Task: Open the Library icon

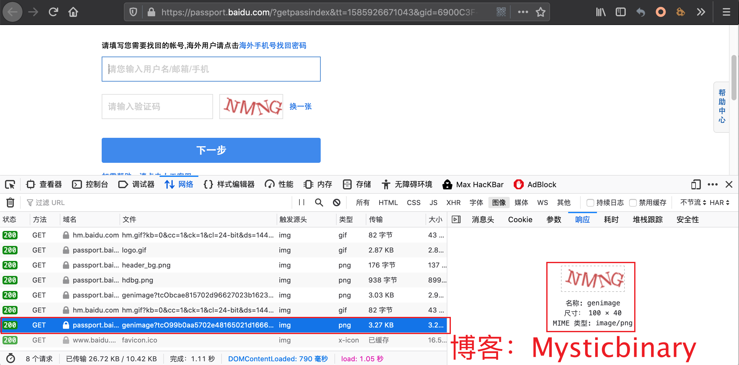Action: click(601, 12)
